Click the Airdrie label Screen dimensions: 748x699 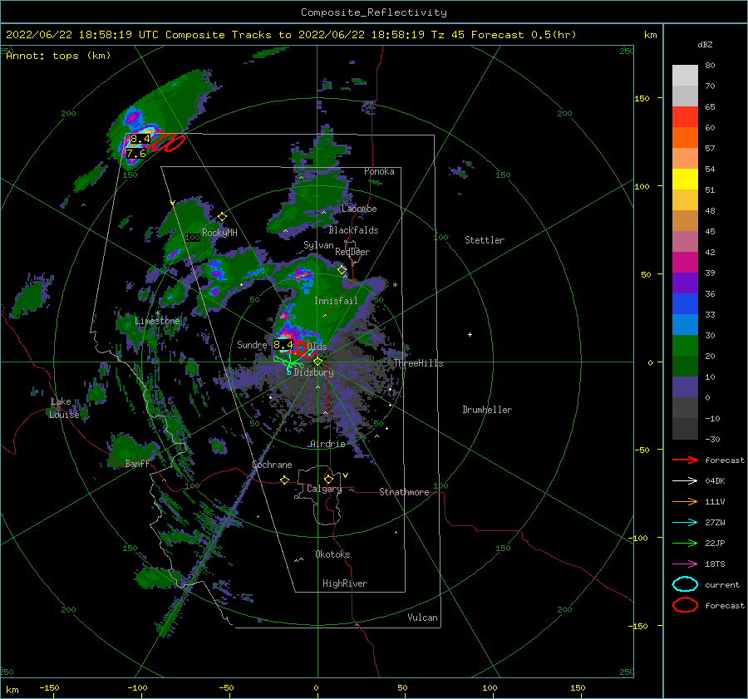[x=327, y=444]
